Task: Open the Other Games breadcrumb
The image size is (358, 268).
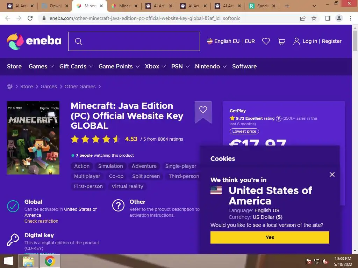Action: 80,87
